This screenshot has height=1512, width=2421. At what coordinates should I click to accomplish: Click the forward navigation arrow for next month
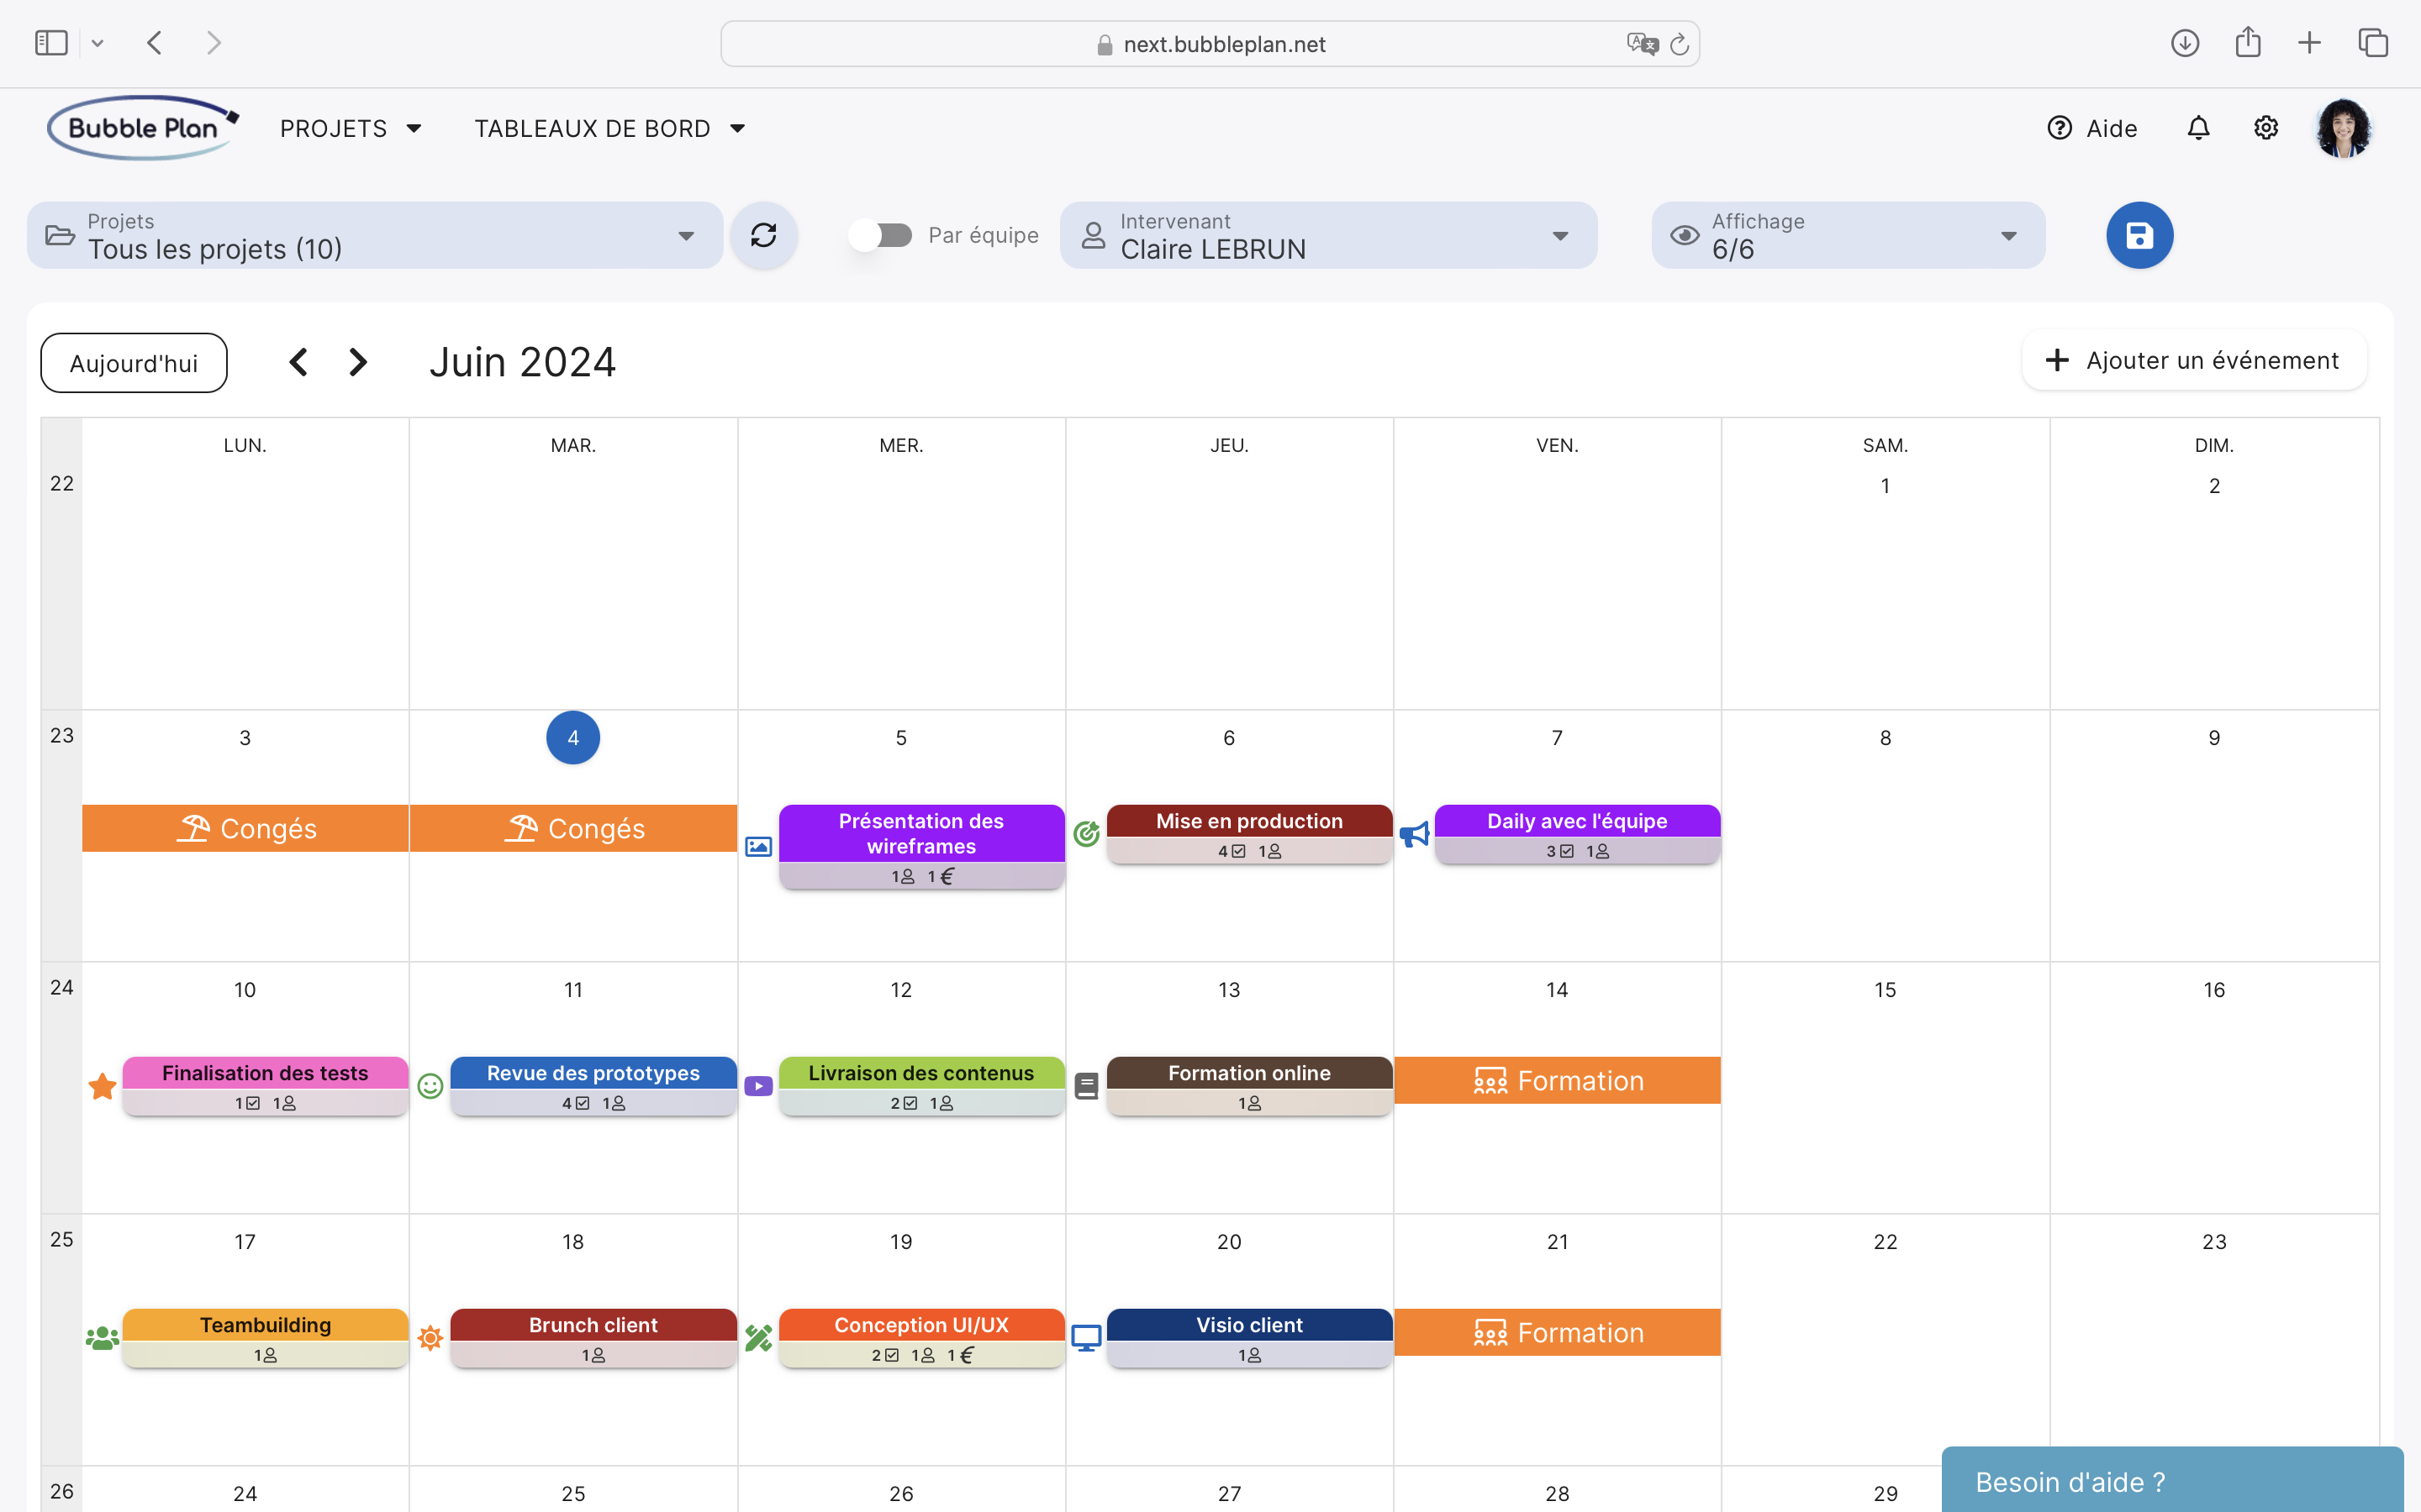coord(359,362)
